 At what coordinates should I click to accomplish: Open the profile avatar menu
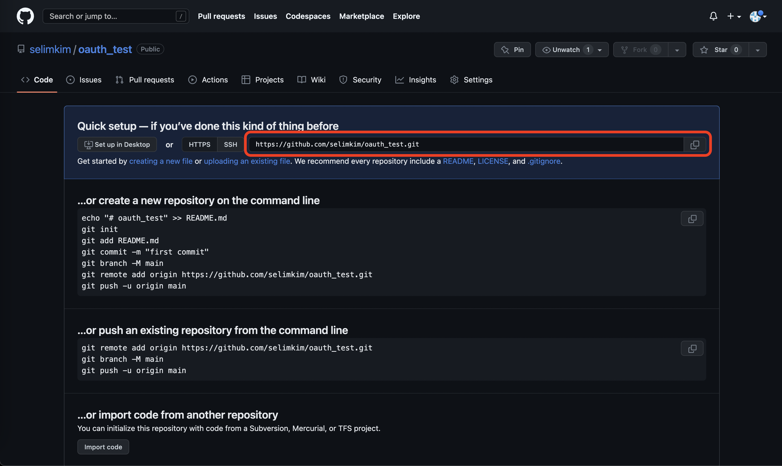tap(757, 16)
